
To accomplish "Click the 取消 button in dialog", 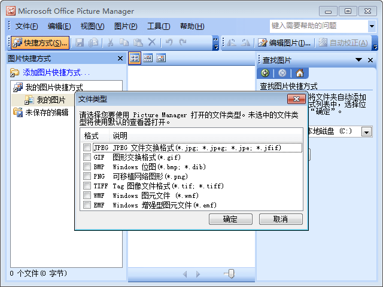I will click(x=281, y=219).
